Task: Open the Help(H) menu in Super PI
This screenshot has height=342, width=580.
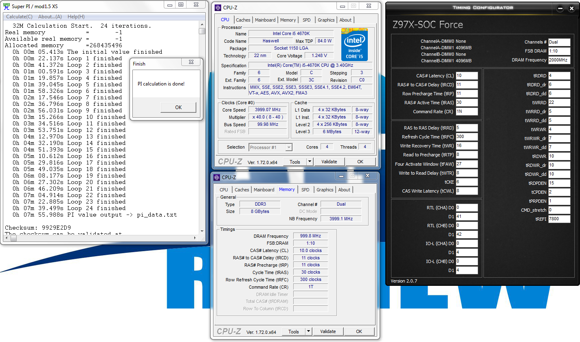Action: (x=76, y=17)
